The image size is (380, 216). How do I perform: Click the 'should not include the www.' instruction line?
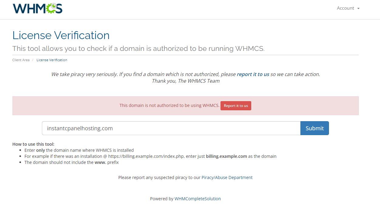[x=72, y=162]
